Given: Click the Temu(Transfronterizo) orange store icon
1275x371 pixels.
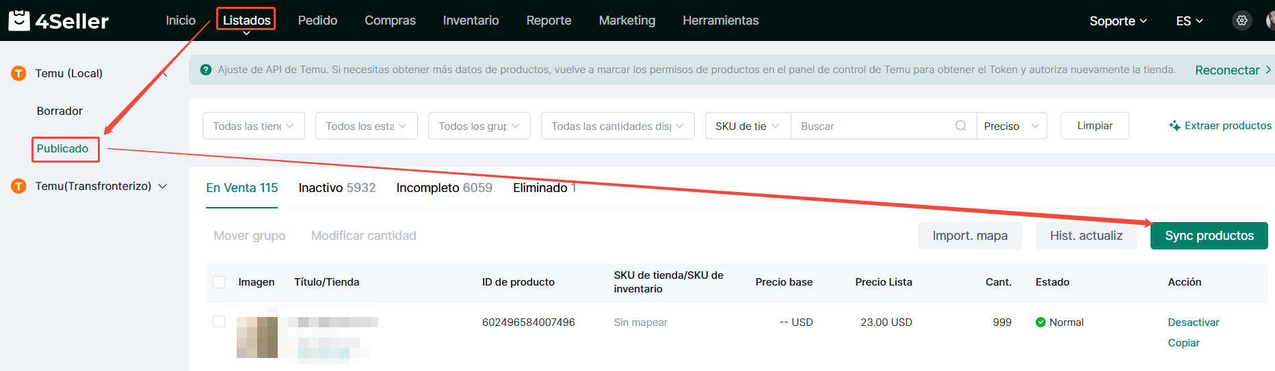Looking at the screenshot, I should tap(18, 186).
